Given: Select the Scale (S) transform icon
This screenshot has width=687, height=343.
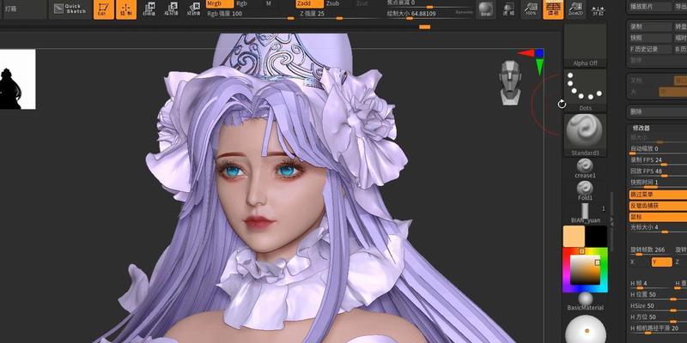Looking at the screenshot, I should click(171, 9).
